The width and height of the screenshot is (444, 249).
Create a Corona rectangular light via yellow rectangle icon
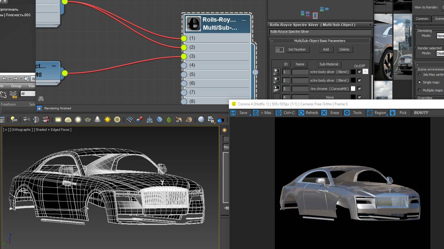tap(58, 120)
